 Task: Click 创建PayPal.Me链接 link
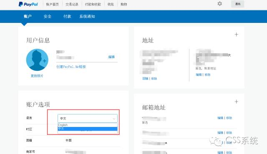71,67
